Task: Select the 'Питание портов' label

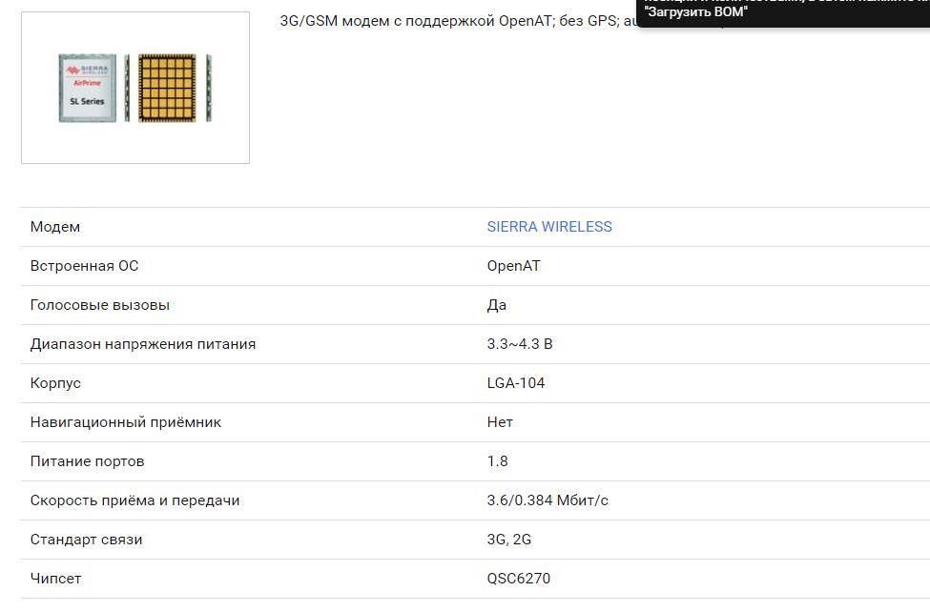Action: pyautogui.click(x=87, y=461)
